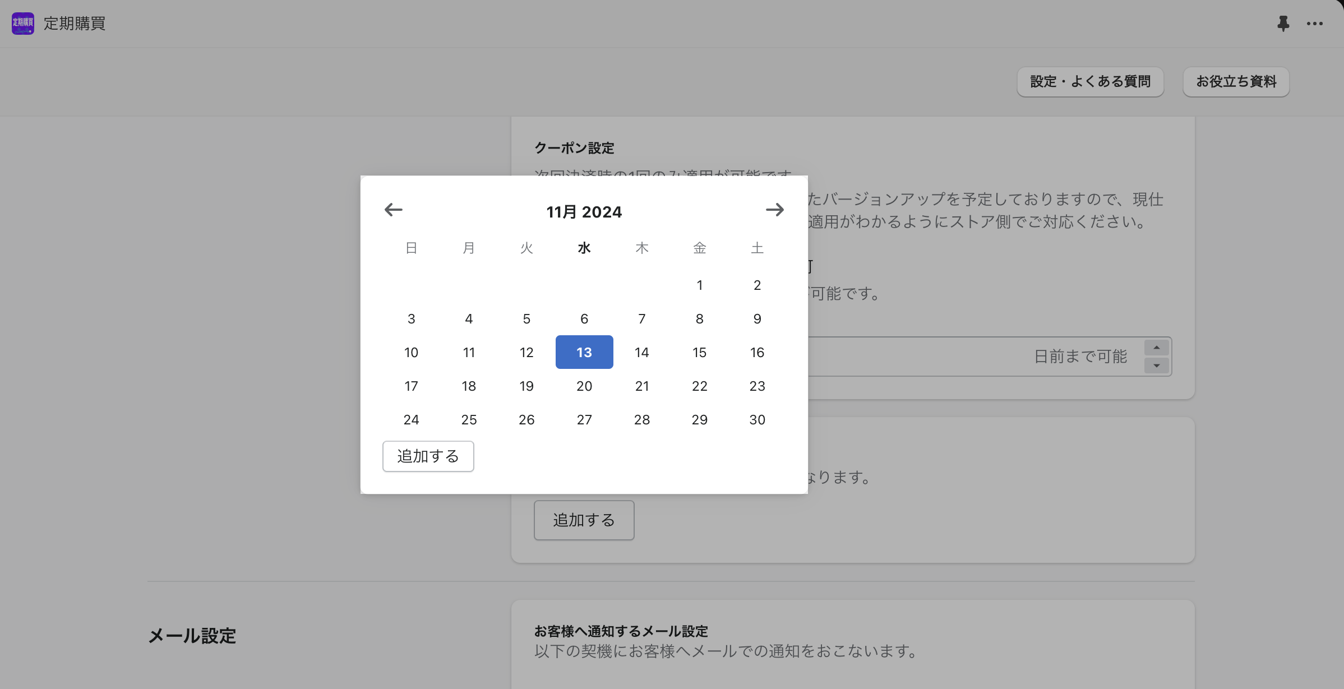Select highlighted date 13 in calendar
This screenshot has height=689, width=1344.
point(584,352)
